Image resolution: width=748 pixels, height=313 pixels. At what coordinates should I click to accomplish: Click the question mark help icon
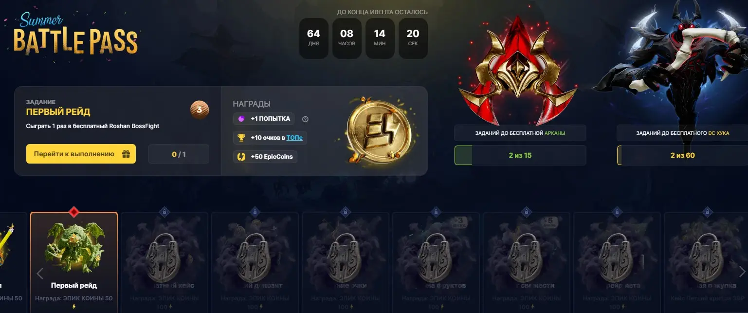(305, 119)
